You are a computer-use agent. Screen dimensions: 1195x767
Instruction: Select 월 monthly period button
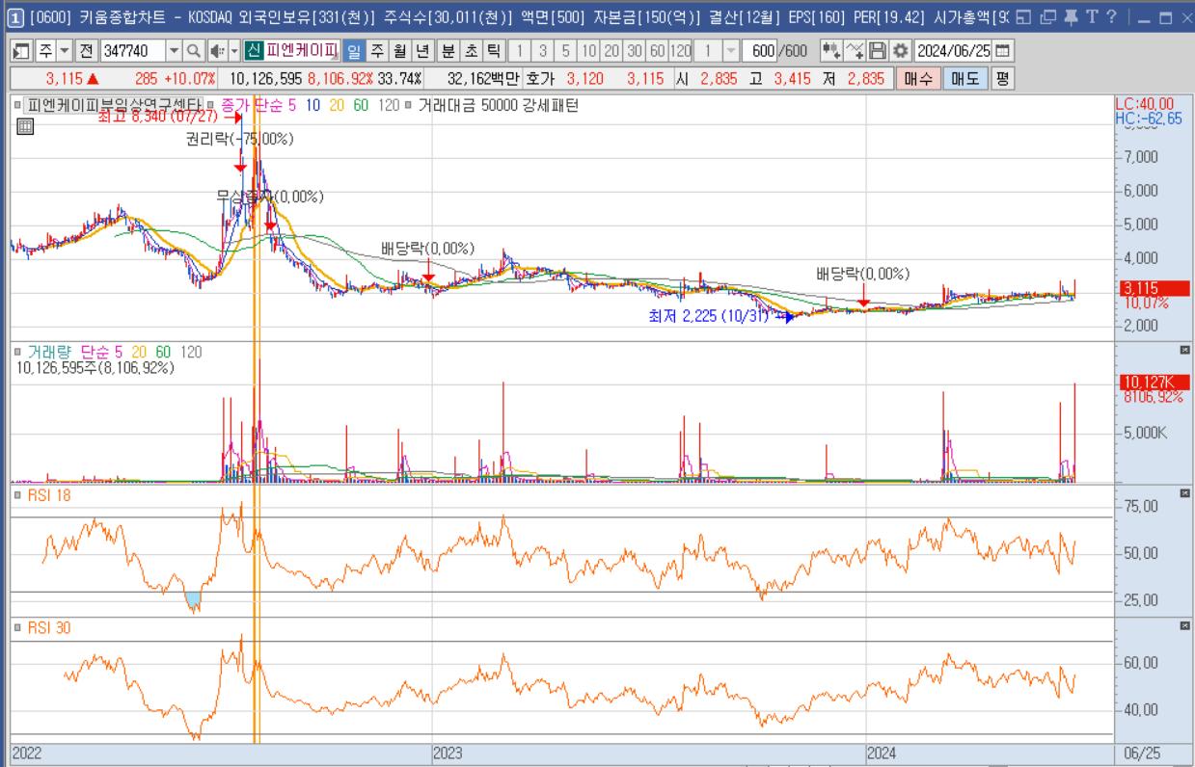click(x=399, y=51)
